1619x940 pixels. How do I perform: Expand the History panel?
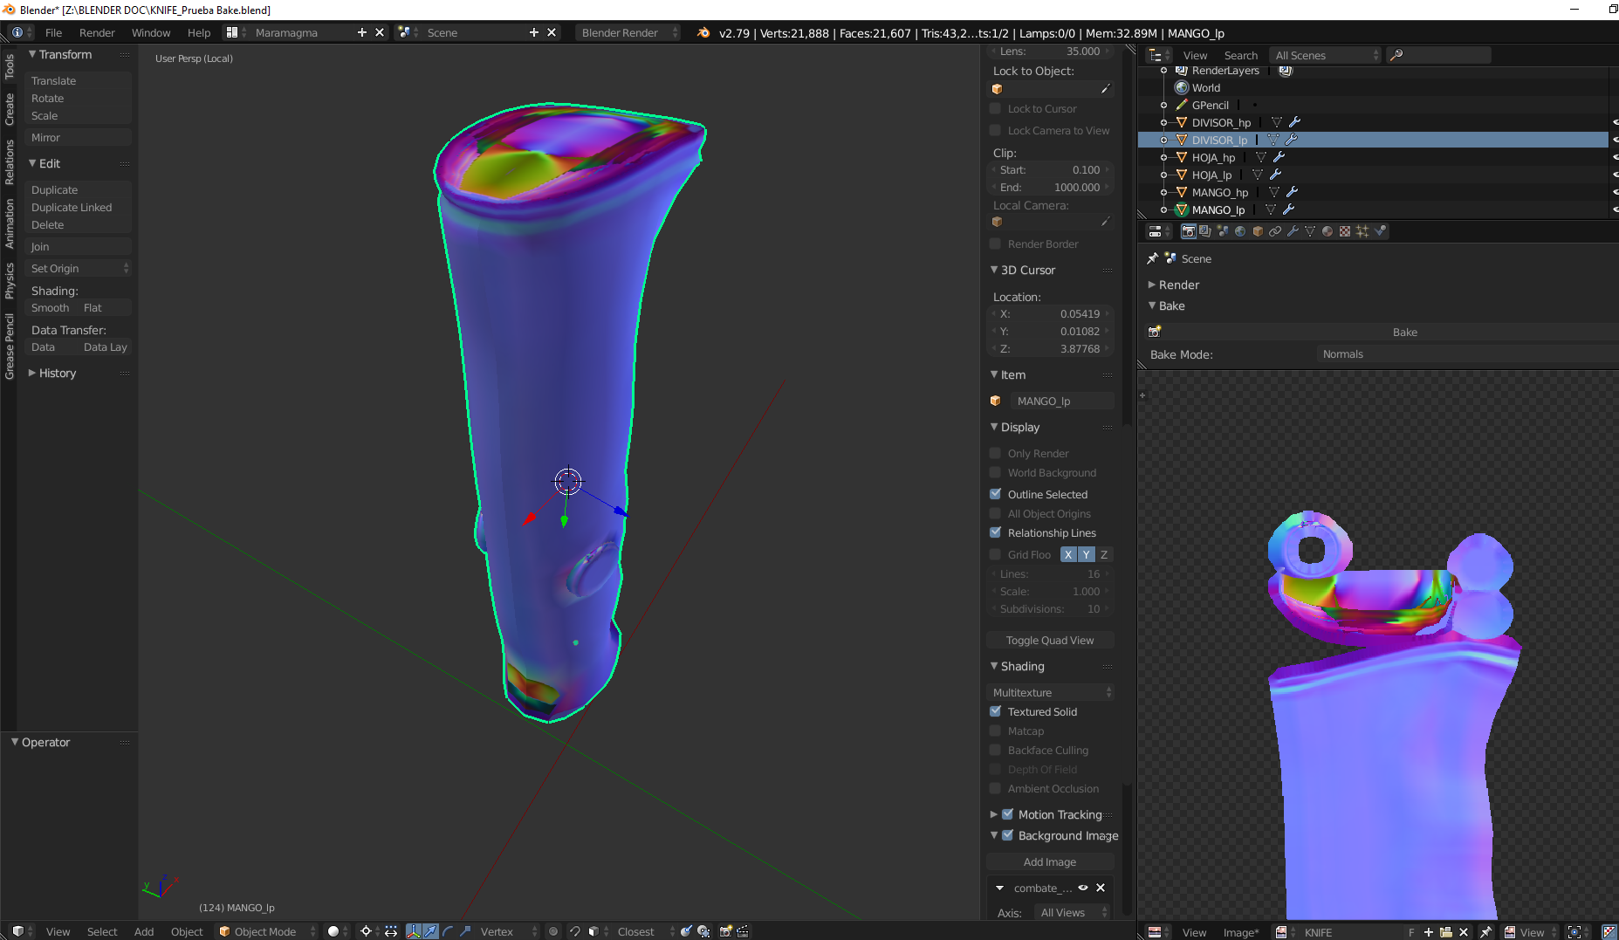click(x=57, y=373)
